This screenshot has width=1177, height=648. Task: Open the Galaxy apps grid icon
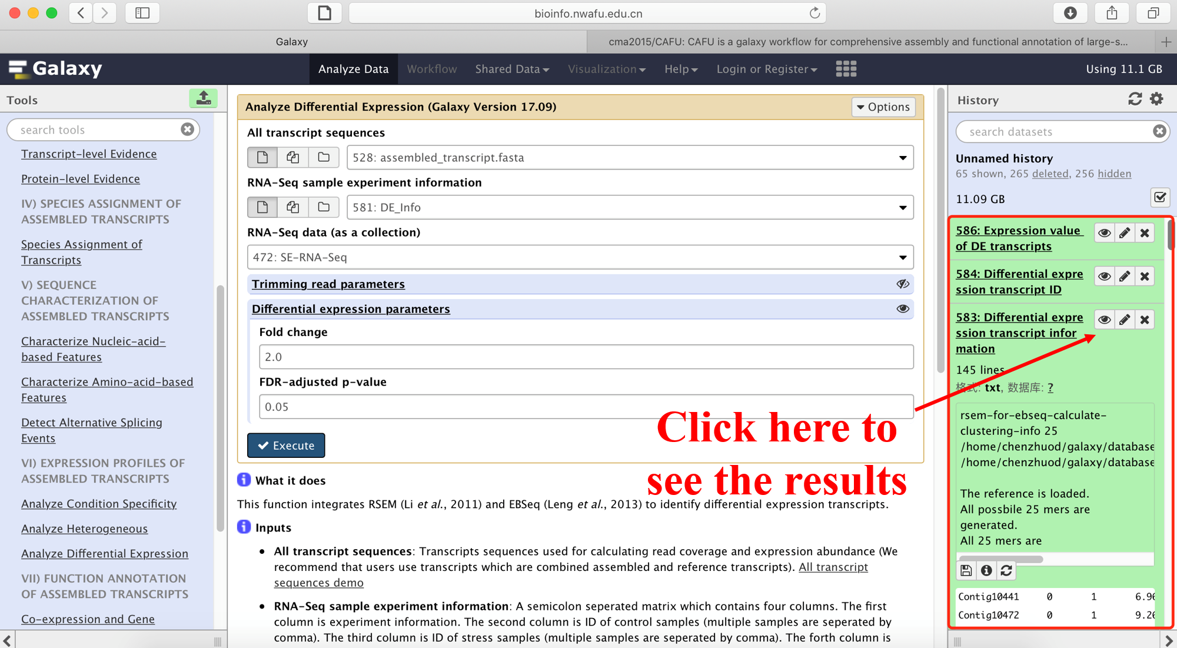[x=846, y=69]
